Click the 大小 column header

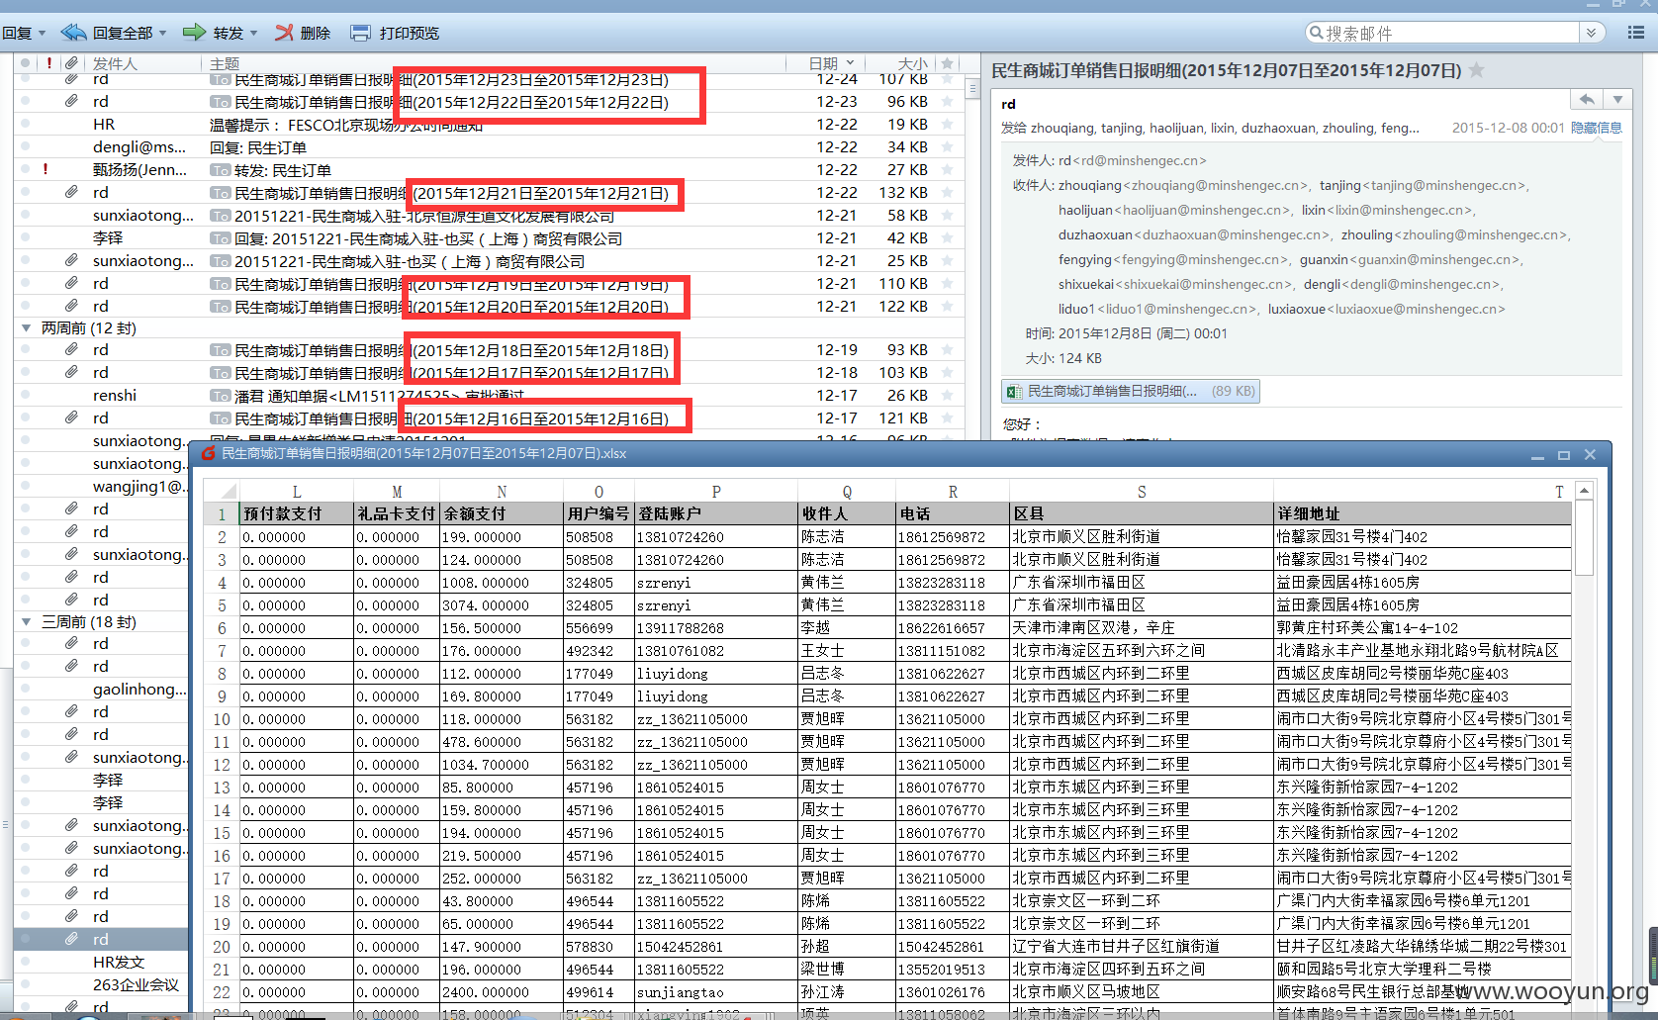[x=912, y=63]
